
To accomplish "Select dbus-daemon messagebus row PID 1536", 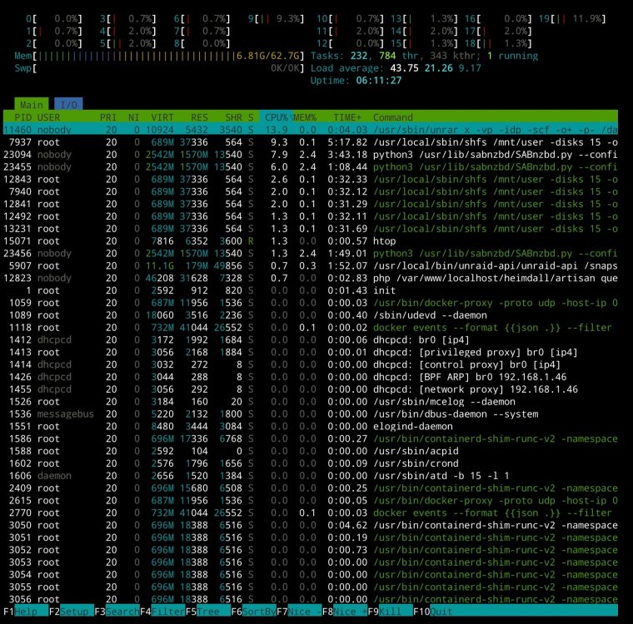I will [311, 414].
